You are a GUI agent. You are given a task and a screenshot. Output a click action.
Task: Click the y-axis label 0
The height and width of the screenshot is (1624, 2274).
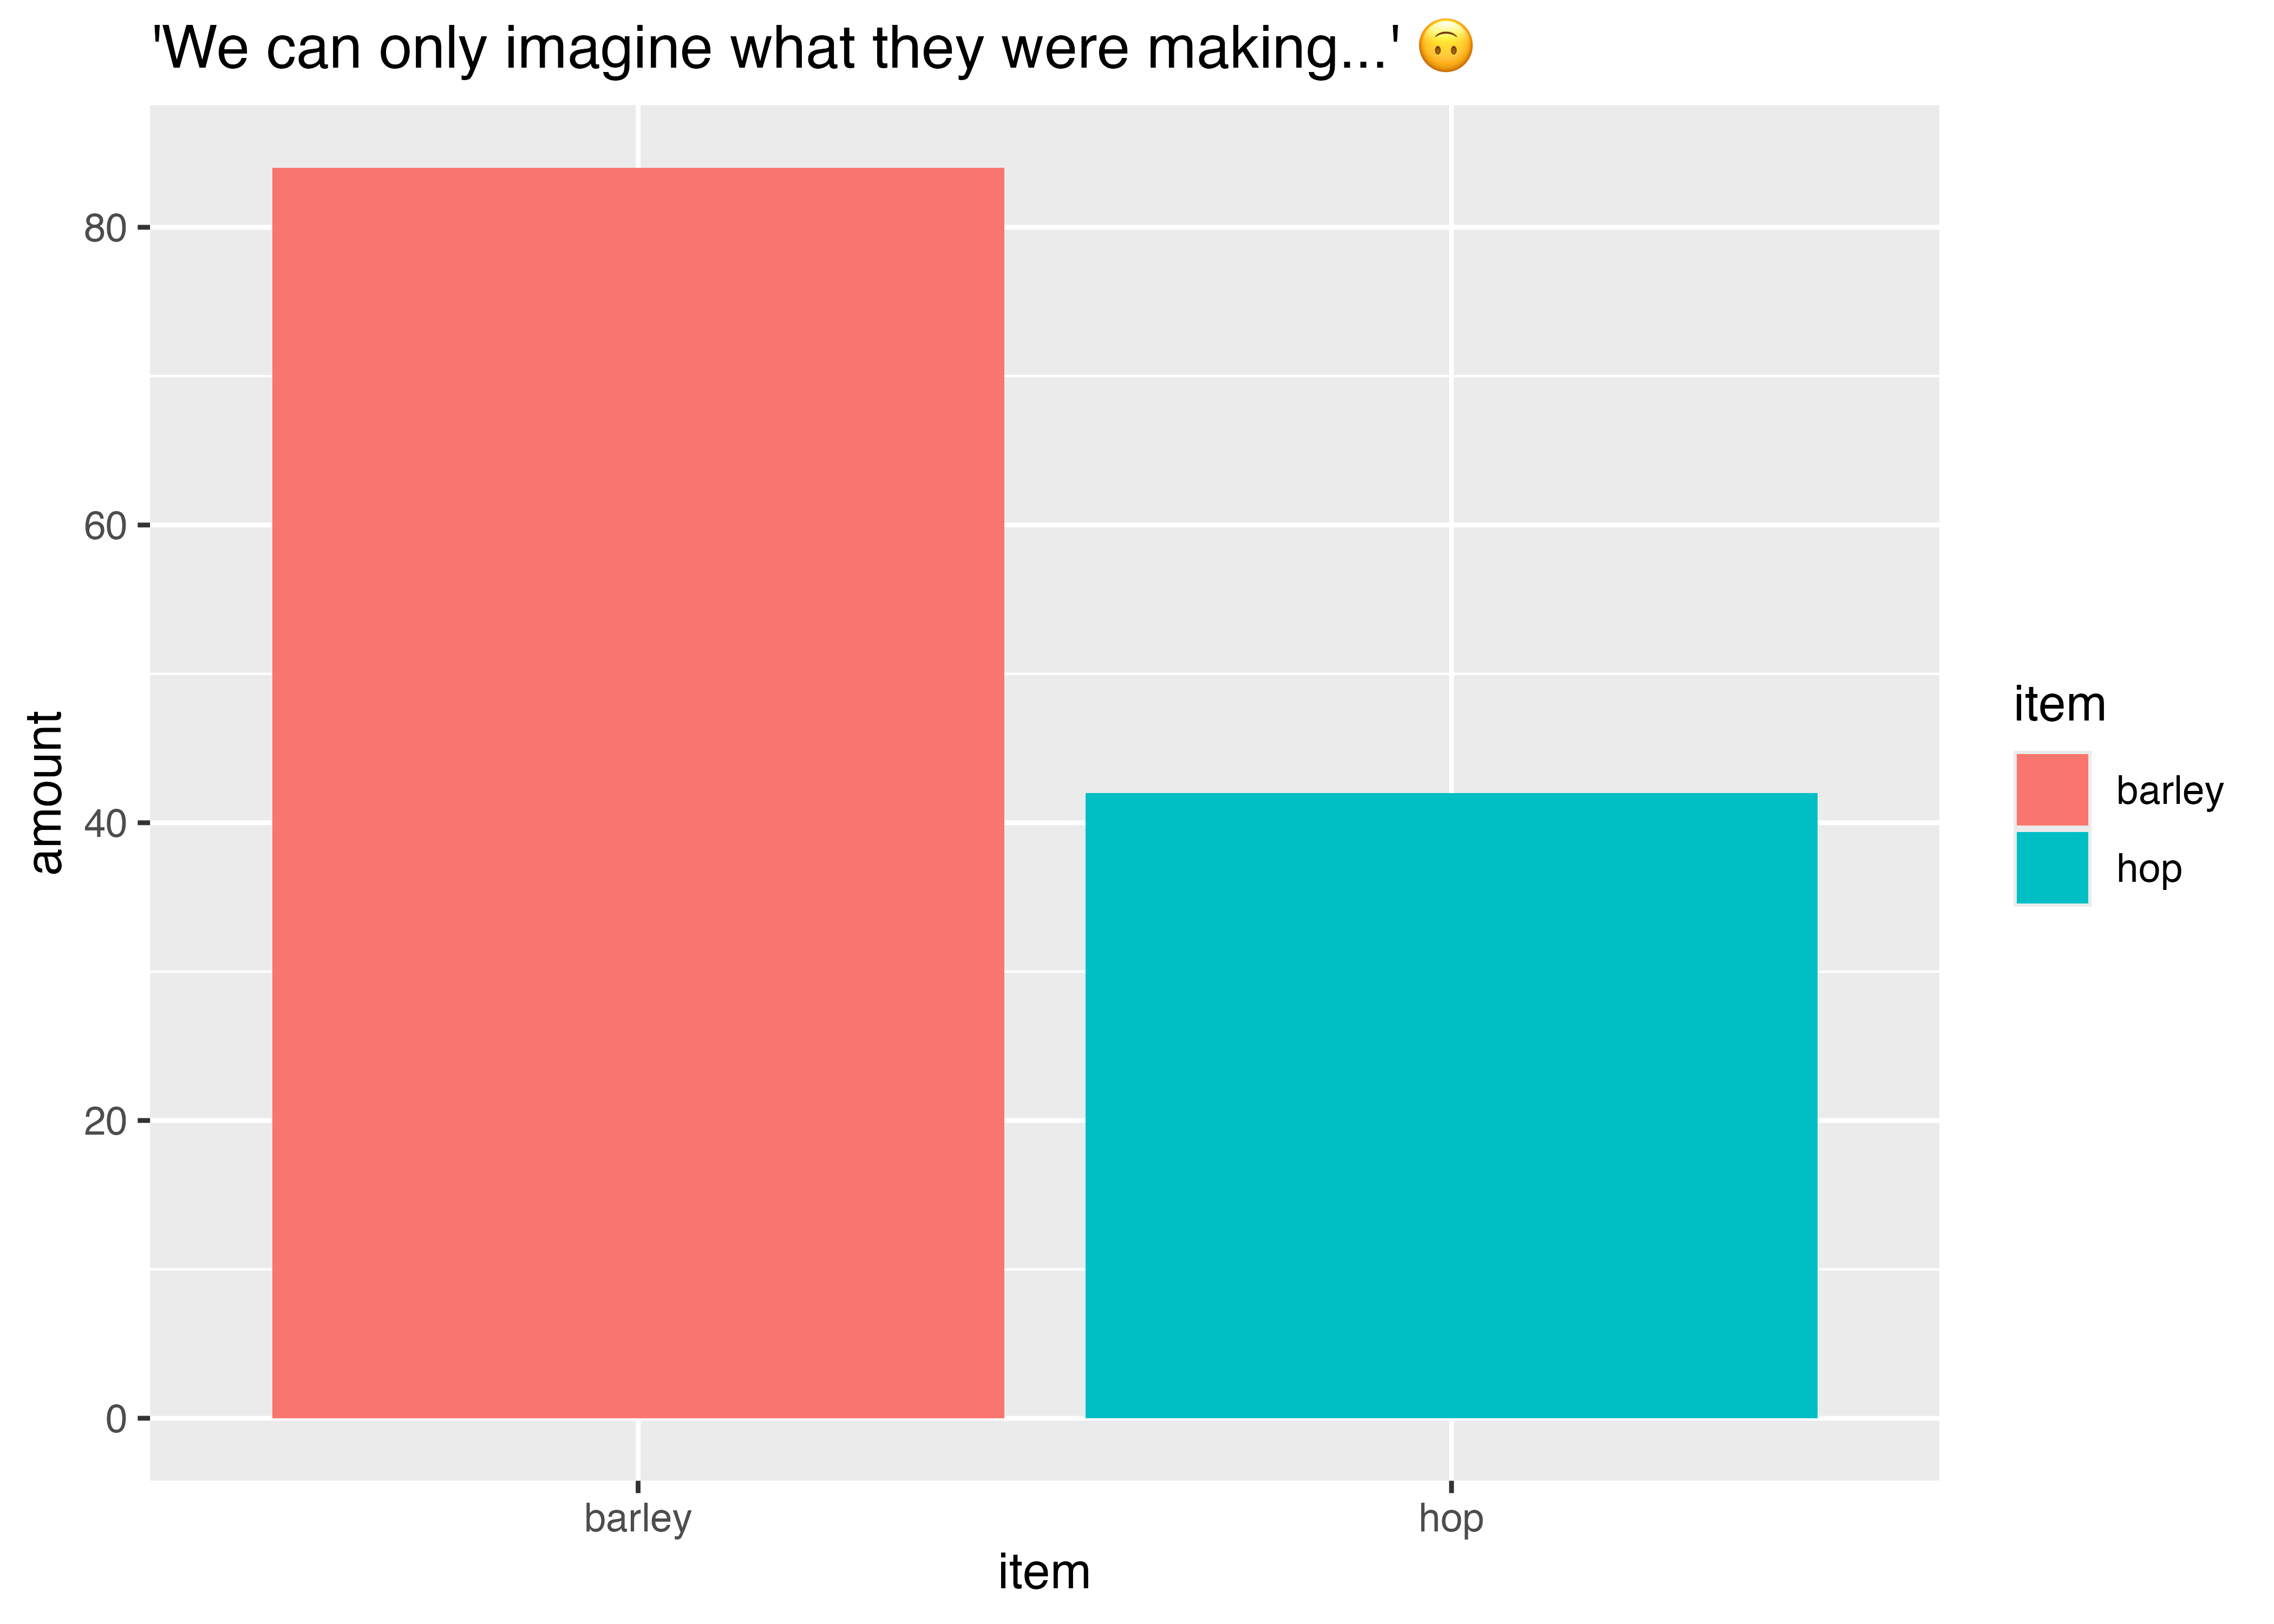coord(116,1419)
